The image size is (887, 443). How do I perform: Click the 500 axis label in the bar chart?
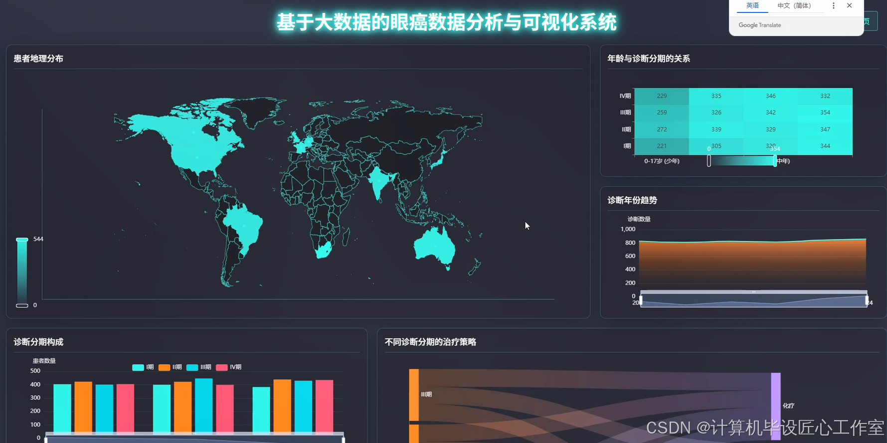click(x=35, y=371)
